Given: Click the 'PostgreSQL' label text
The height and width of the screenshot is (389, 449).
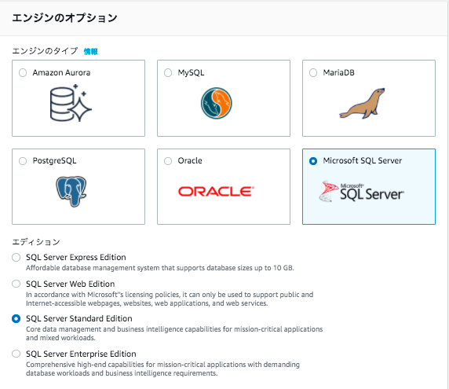Looking at the screenshot, I should (54, 161).
